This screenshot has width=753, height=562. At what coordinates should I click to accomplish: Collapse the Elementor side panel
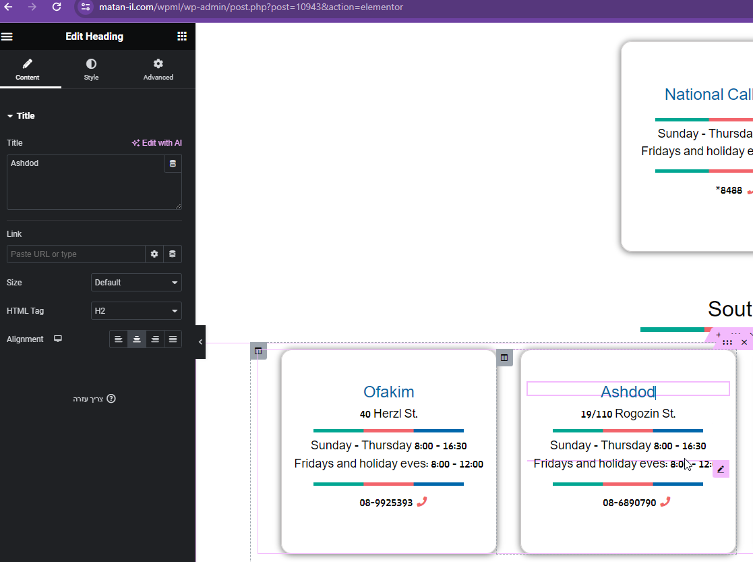point(200,342)
